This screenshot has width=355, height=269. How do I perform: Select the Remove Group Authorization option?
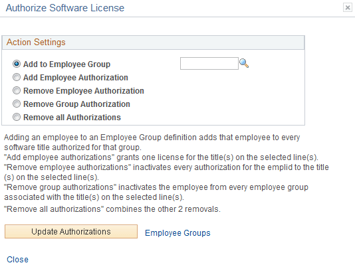tap(17, 104)
